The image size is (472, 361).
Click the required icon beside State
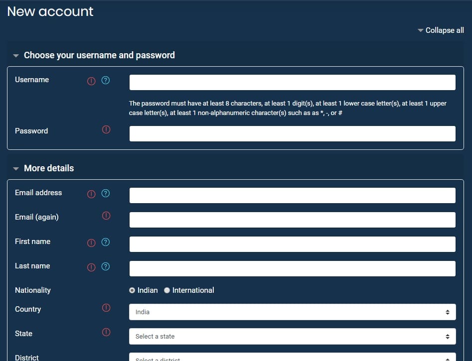106,332
